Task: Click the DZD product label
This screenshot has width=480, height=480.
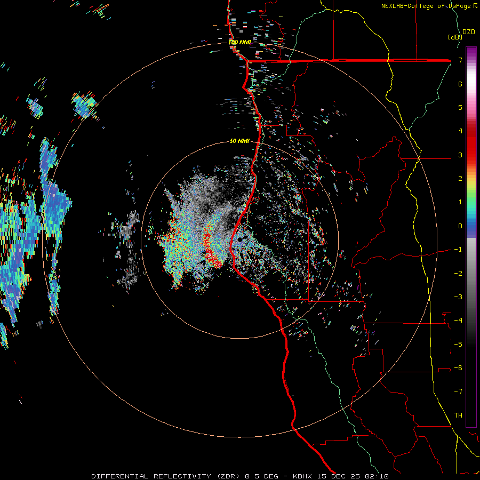Action: coord(469,32)
